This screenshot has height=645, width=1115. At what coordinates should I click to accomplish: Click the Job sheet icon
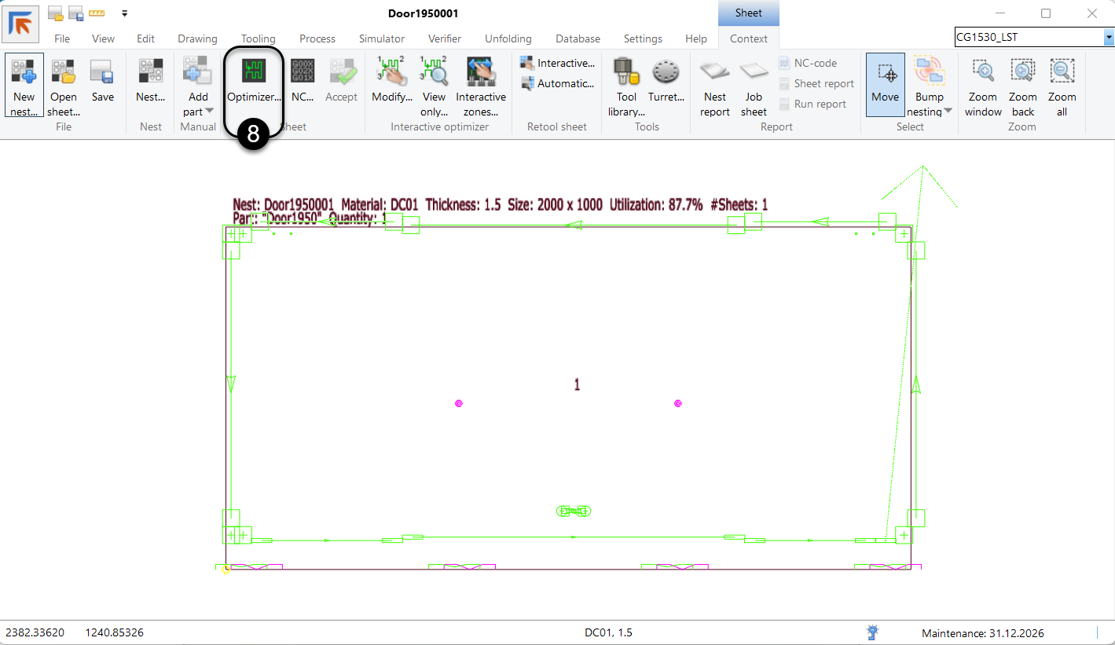click(x=754, y=72)
